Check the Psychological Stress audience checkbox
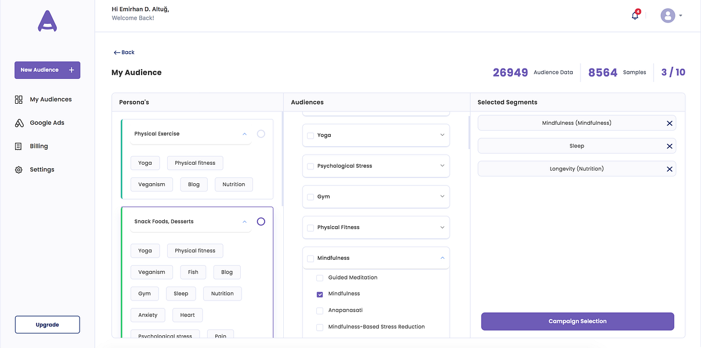 pyautogui.click(x=310, y=166)
